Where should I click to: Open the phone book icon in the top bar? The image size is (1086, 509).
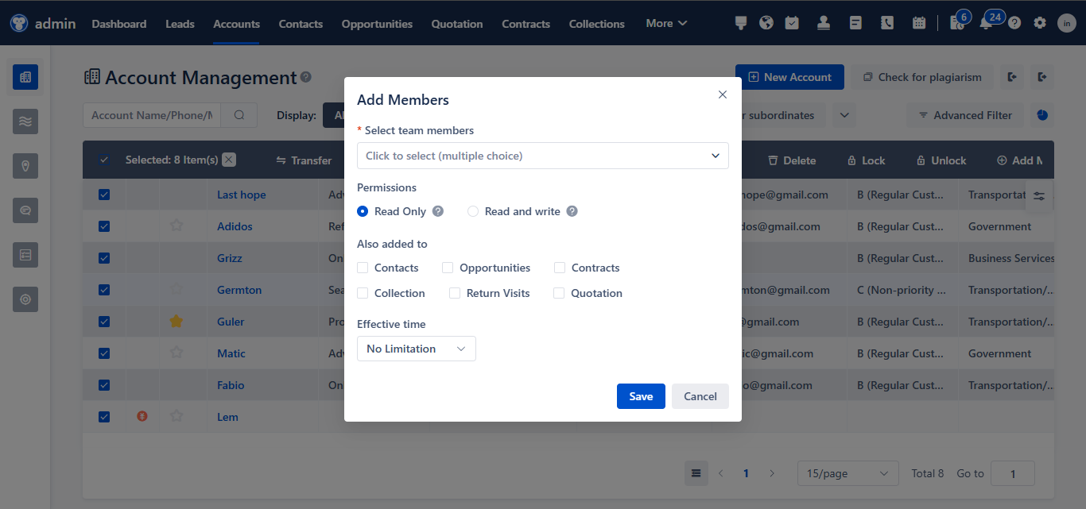point(887,22)
